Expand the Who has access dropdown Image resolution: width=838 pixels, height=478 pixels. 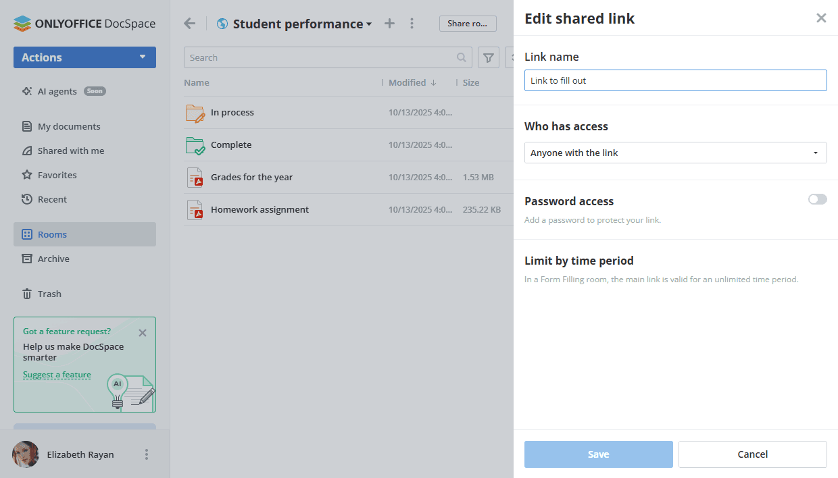point(675,153)
